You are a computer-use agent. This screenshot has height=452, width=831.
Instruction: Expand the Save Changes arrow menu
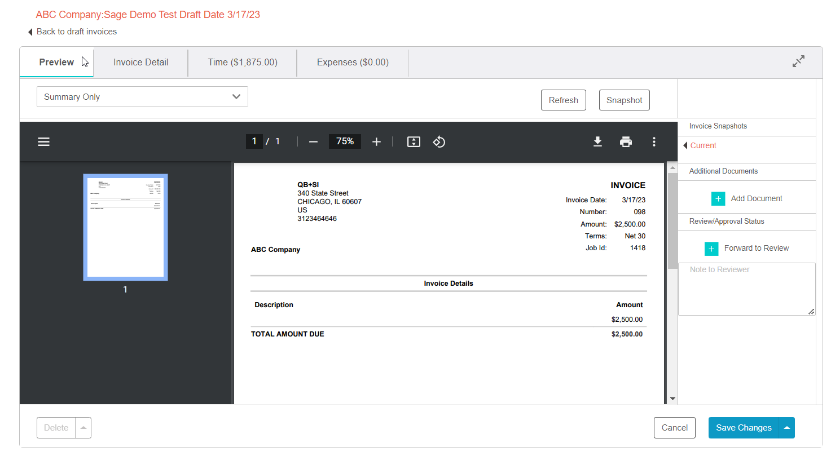[x=786, y=428]
